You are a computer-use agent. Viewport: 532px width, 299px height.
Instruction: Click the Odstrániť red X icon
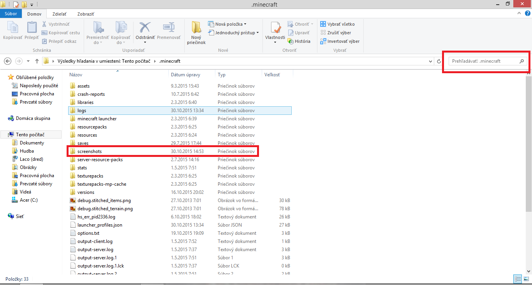145,27
